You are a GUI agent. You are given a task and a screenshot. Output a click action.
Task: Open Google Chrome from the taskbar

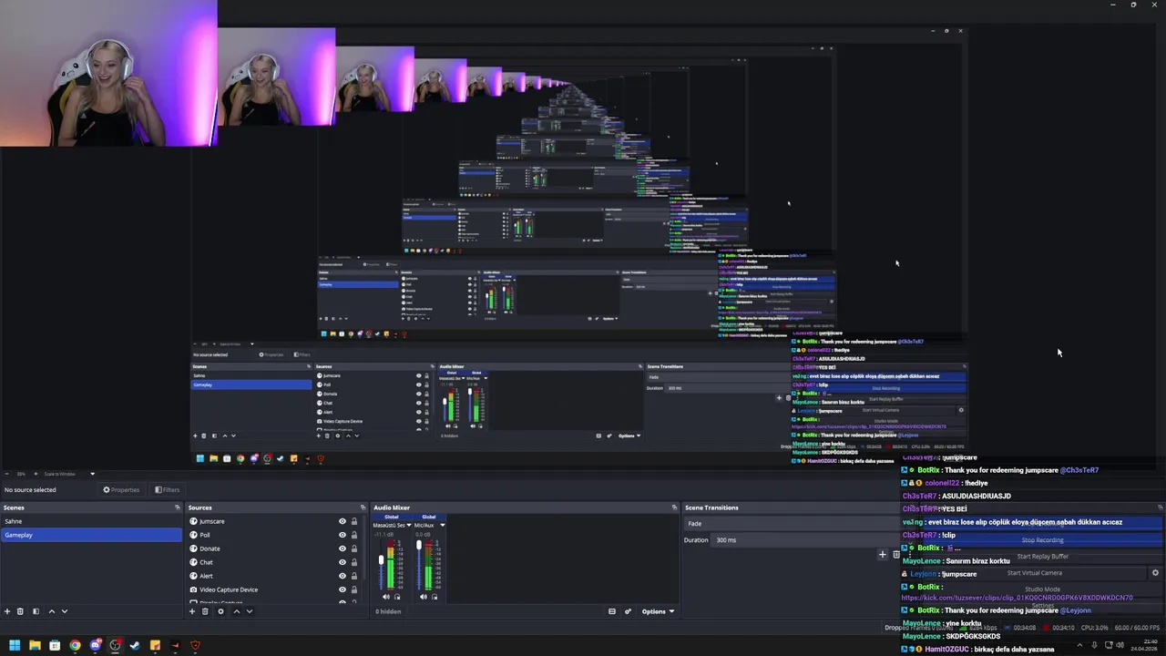coord(75,645)
